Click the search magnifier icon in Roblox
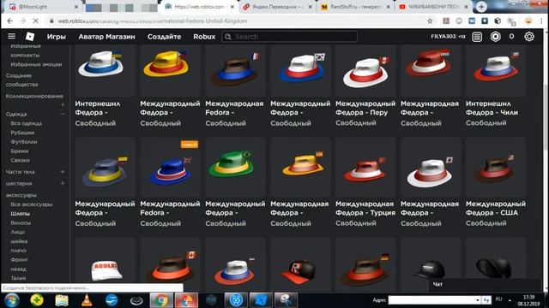 point(228,37)
